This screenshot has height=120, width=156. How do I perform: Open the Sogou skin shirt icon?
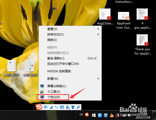(73, 107)
